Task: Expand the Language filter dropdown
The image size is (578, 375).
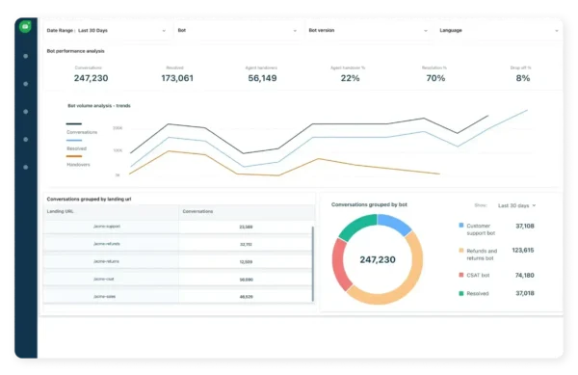Action: pos(499,31)
